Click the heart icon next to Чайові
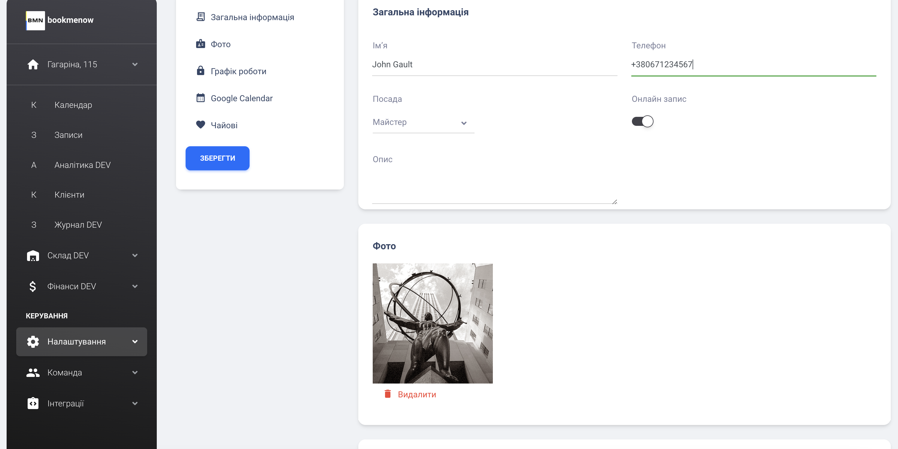Viewport: 898px width, 449px height. click(200, 125)
